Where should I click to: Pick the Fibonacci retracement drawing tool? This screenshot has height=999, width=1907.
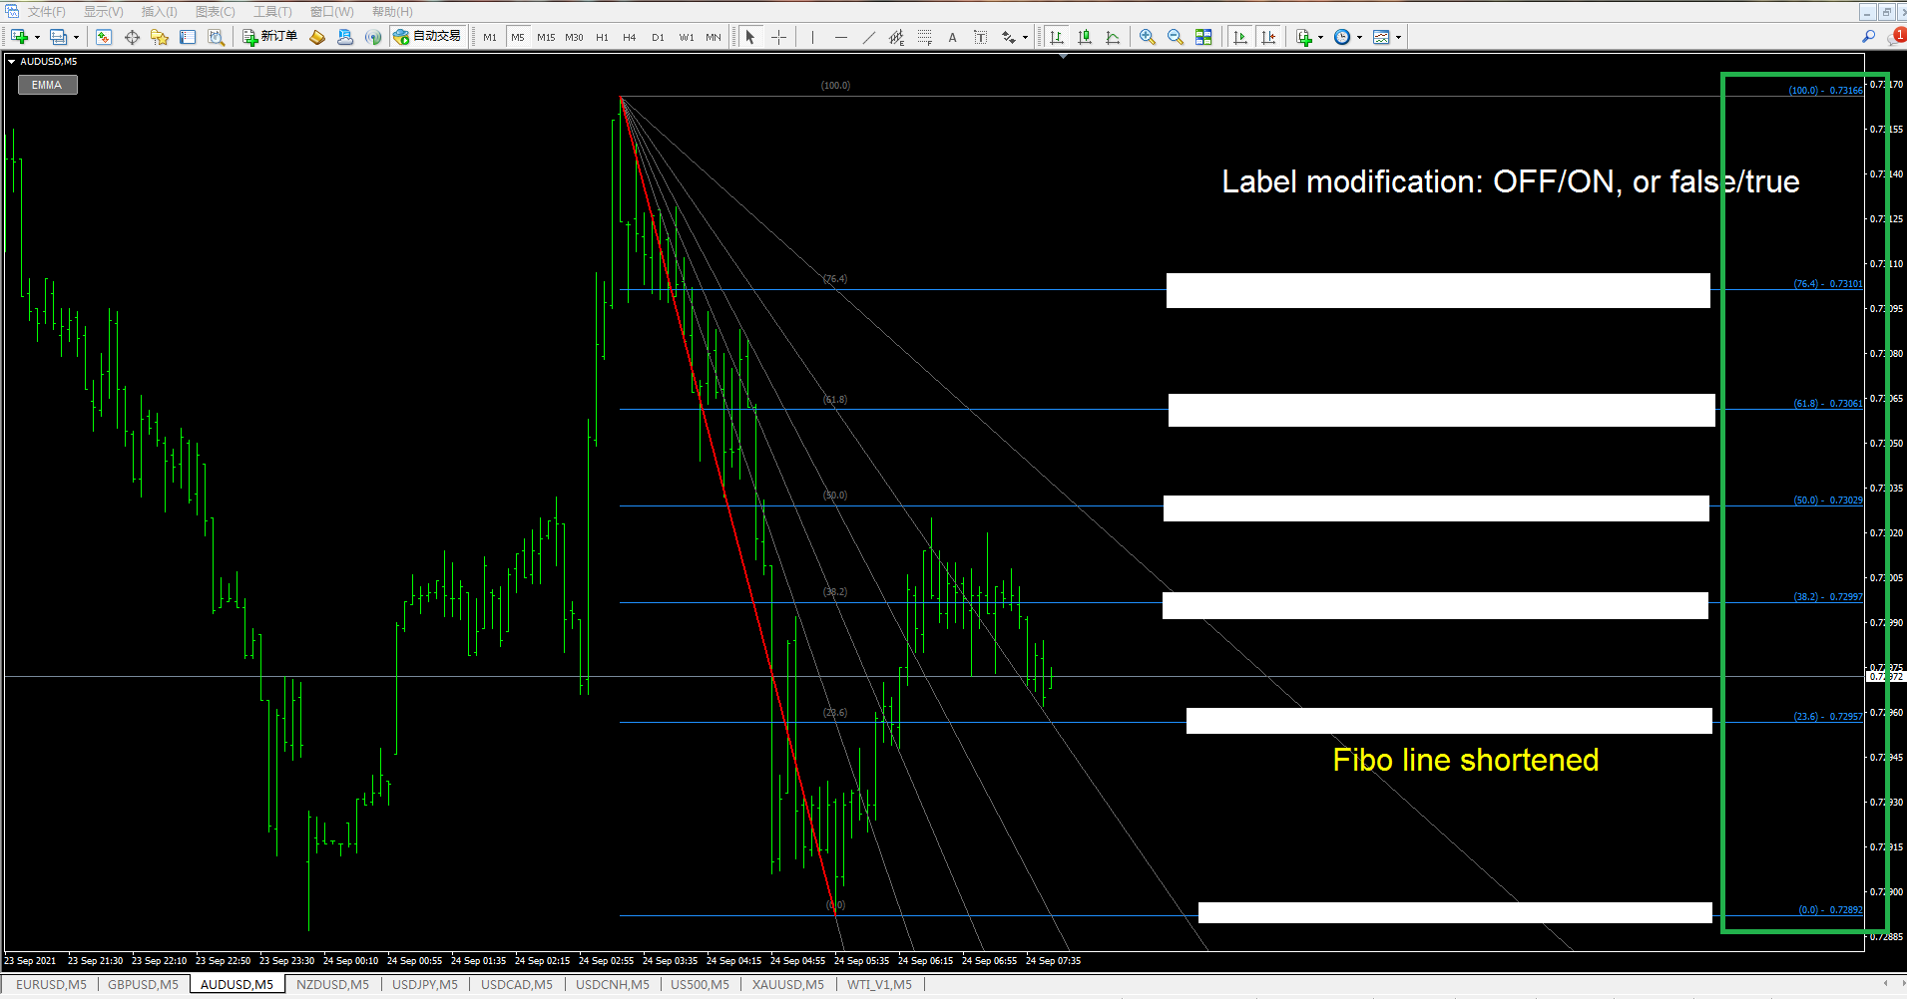pos(925,37)
